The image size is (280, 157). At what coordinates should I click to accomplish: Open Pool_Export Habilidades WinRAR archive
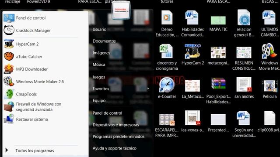(218, 83)
